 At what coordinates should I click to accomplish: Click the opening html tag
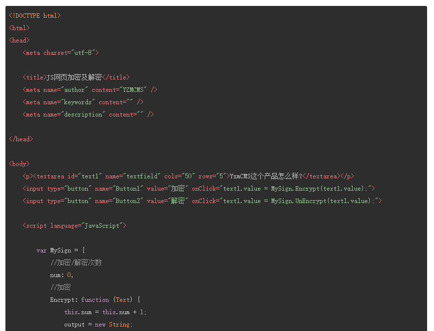tap(19, 28)
